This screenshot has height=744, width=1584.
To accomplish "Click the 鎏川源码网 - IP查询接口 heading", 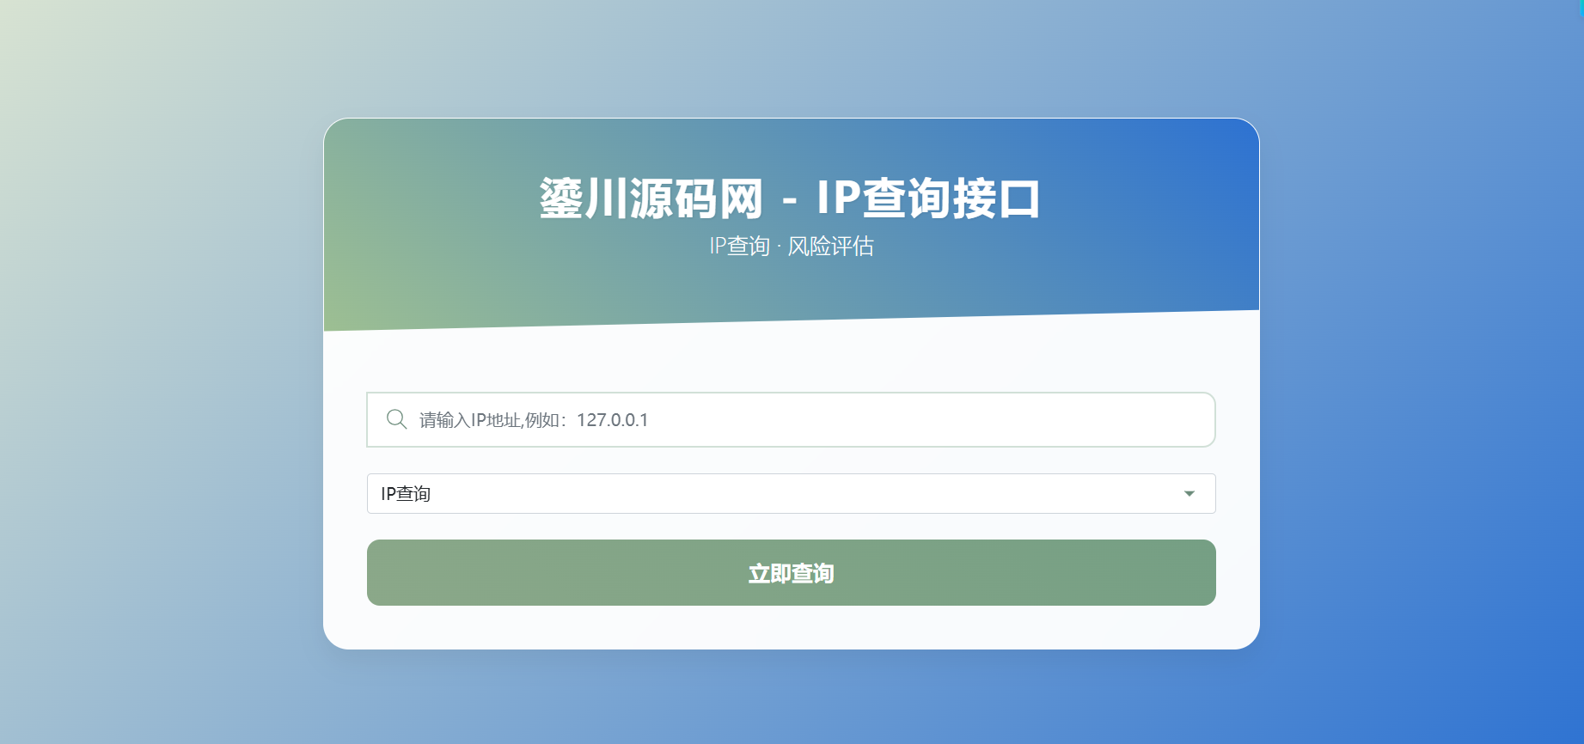I will pyautogui.click(x=791, y=198).
